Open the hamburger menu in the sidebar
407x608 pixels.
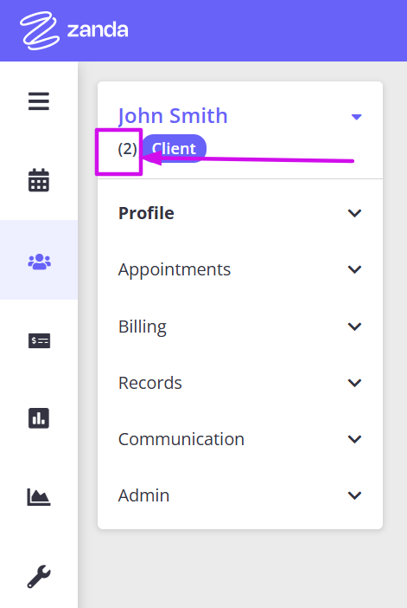39,101
